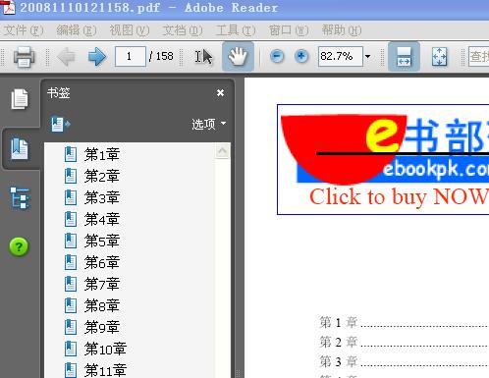Open the 视图(V) menu
Screen dimensions: 489x378
tap(130, 30)
